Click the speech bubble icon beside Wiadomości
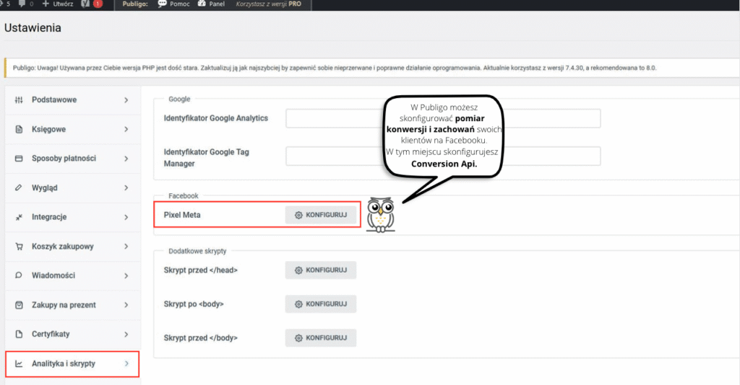Viewport: 740px width, 385px height. point(19,275)
